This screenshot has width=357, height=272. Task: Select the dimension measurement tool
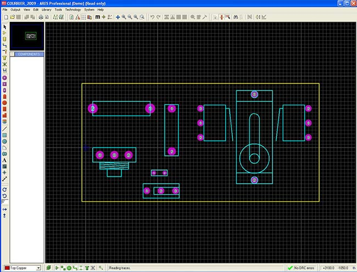click(4, 179)
